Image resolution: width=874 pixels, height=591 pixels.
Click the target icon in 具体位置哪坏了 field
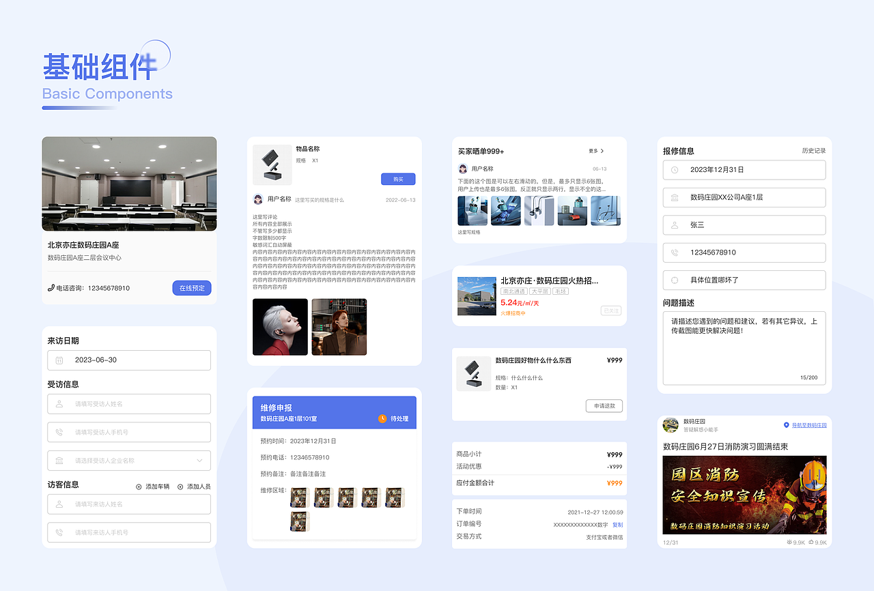[675, 280]
